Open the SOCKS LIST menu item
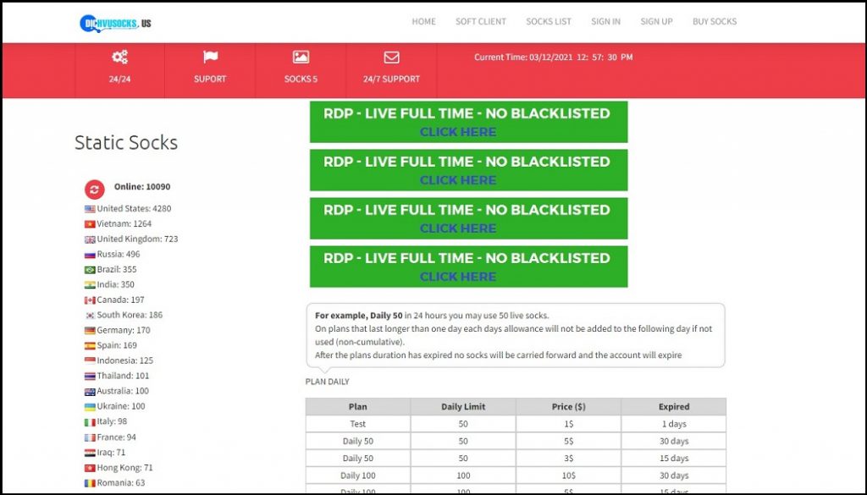 (548, 21)
